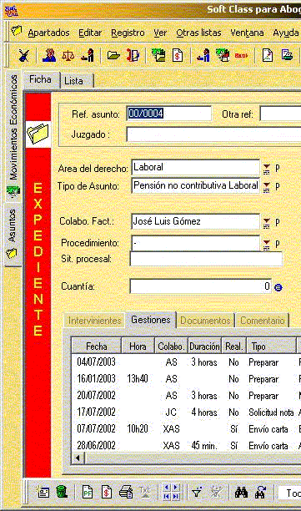Select the Gestiones tab

pos(151,320)
